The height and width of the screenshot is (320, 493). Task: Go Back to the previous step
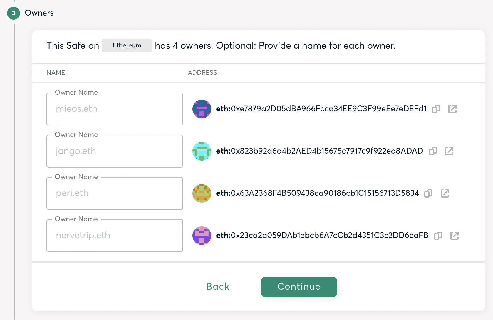click(218, 287)
